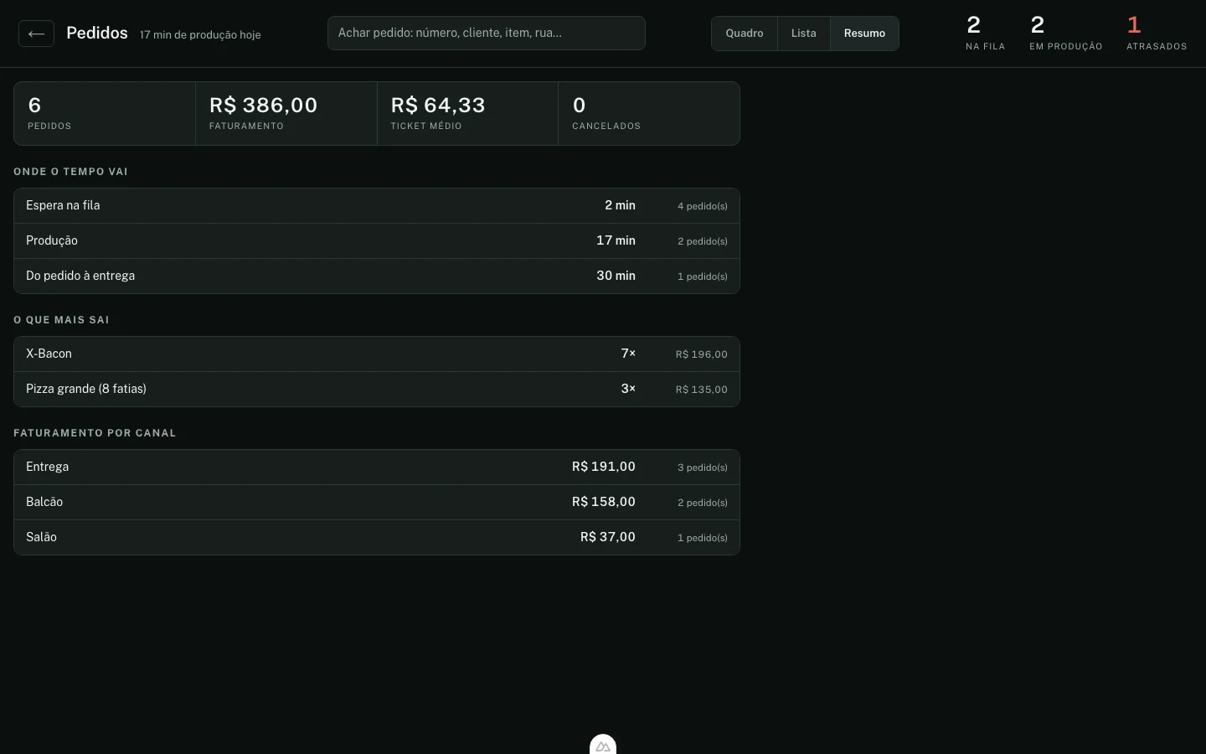Screen dimensions: 1206x754
Task: Click the R$ 196,00 amount
Action: [702, 354]
